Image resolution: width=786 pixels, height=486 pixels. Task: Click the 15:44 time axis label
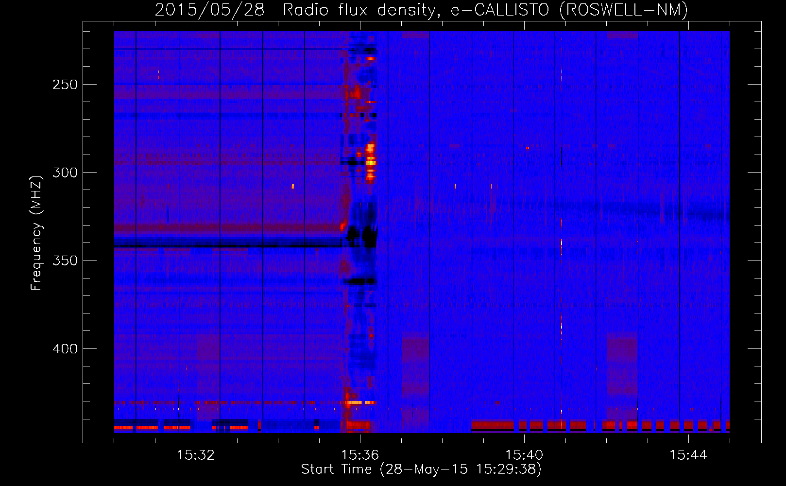pyautogui.click(x=688, y=455)
